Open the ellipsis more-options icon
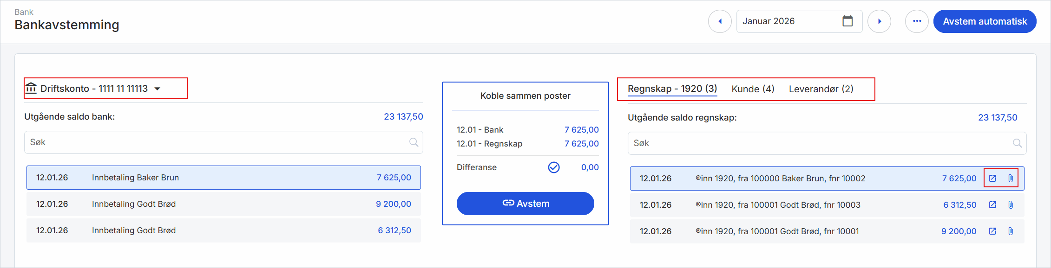1051x268 pixels. (916, 21)
